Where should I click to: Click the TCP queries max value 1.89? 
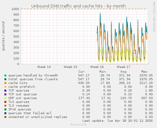coord(149,91)
